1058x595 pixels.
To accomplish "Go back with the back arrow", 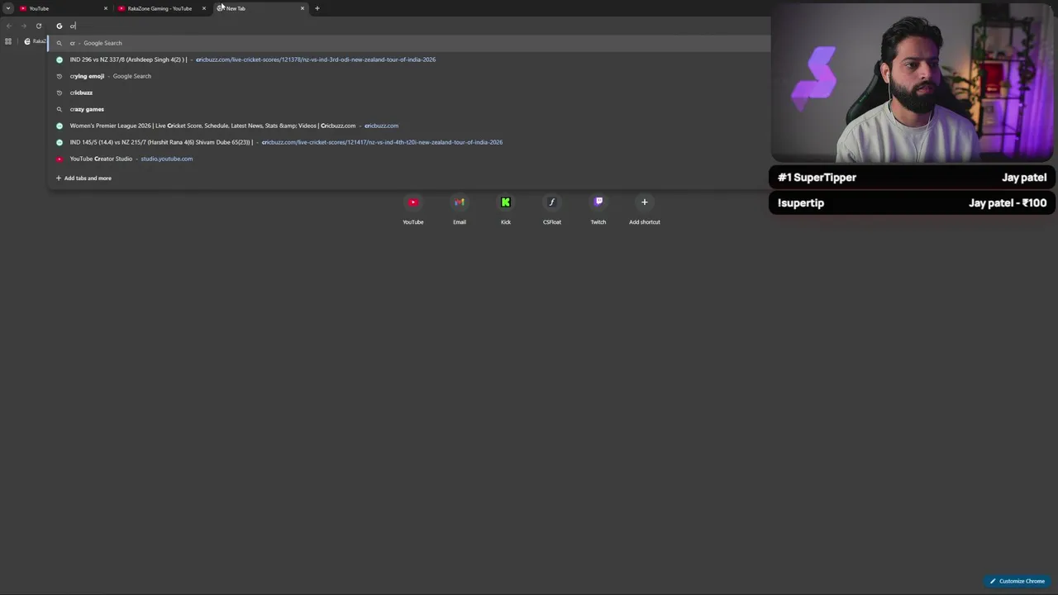I will coord(9,26).
